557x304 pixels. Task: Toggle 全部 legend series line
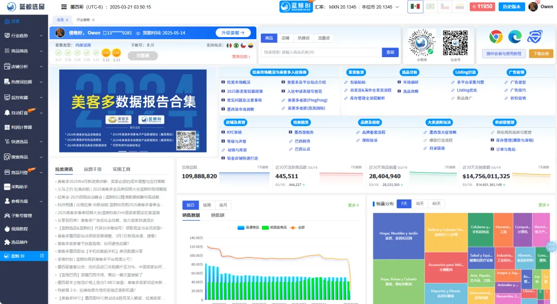[298, 227]
